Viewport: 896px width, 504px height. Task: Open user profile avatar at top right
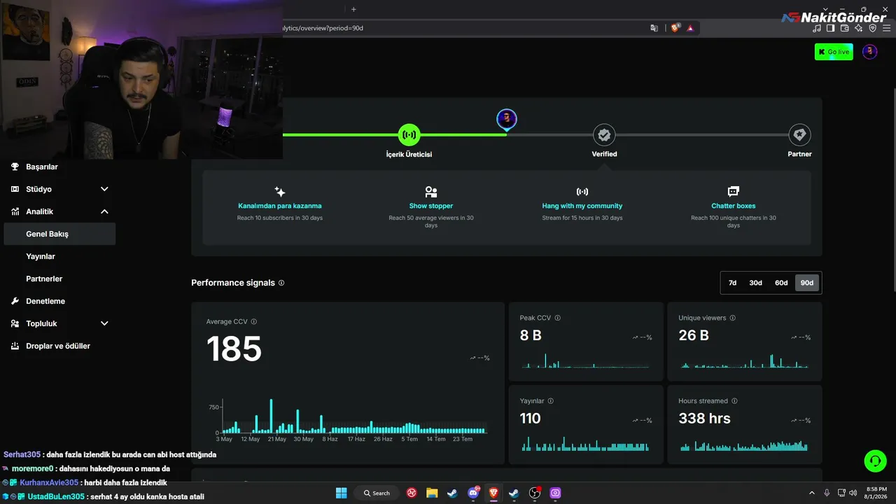pyautogui.click(x=869, y=52)
